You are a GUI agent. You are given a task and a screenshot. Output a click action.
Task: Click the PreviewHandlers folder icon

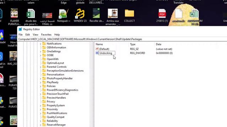point(44,98)
